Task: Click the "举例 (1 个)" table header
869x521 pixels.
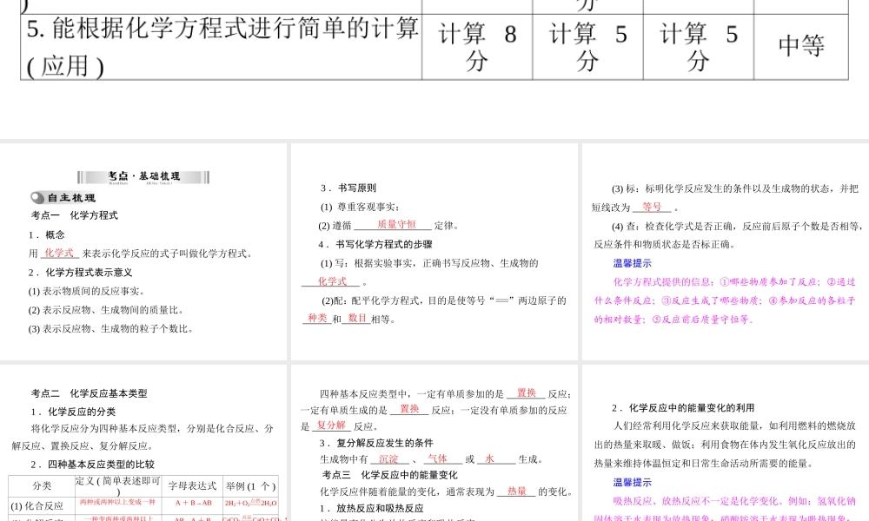Action: (x=251, y=486)
